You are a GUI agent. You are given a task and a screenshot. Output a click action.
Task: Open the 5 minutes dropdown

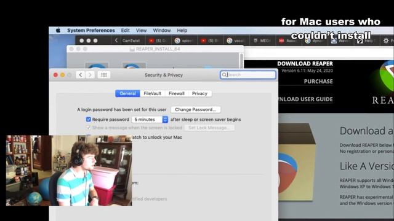coord(150,120)
